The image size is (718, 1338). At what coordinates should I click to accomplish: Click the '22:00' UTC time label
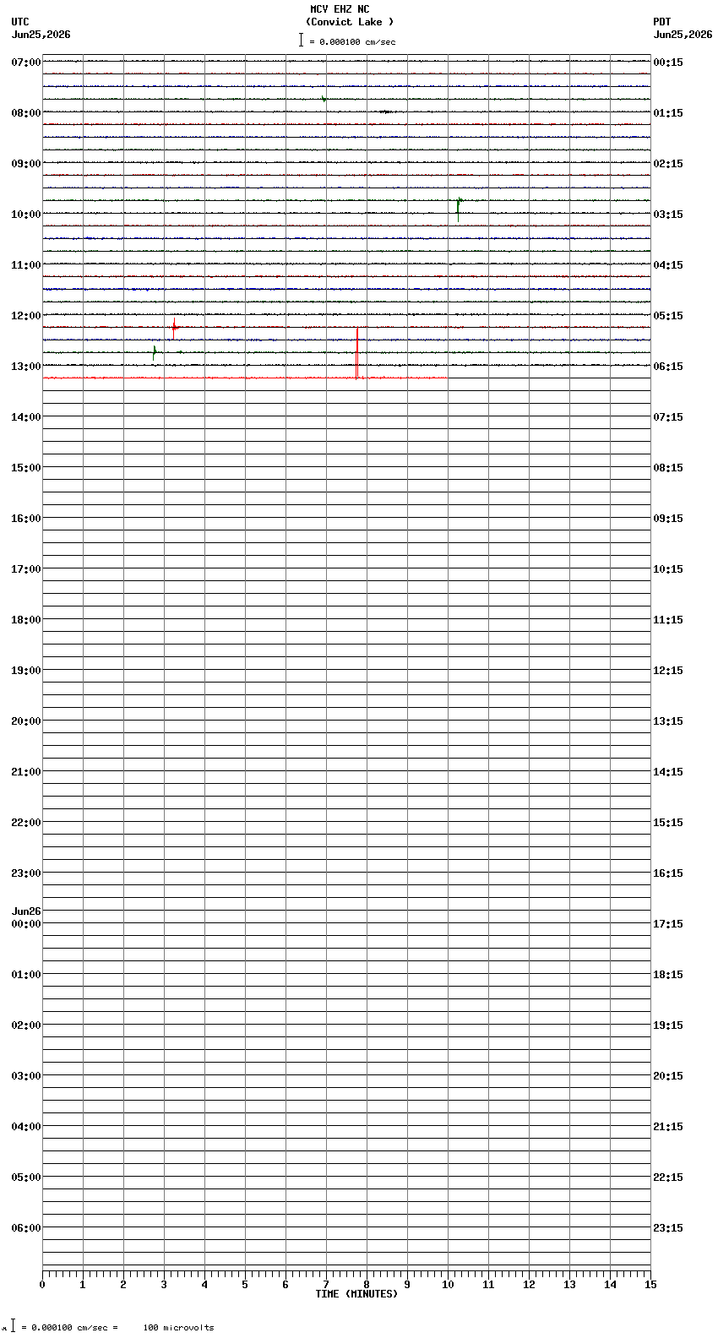pyautogui.click(x=26, y=823)
